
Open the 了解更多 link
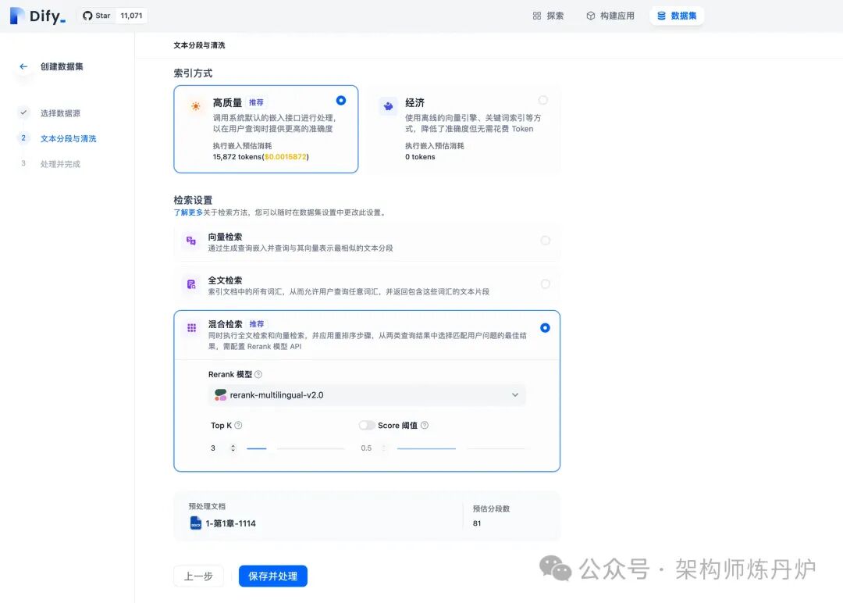pyautogui.click(x=188, y=212)
